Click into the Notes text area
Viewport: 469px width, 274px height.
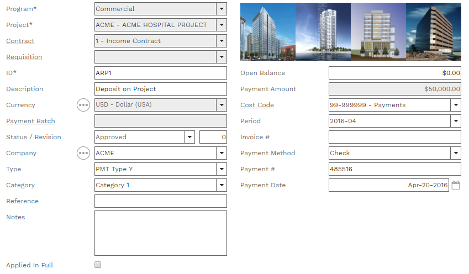coord(160,233)
